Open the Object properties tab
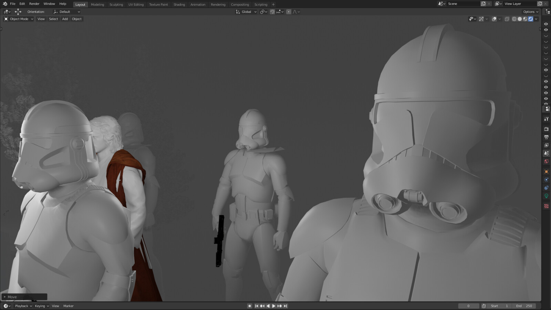The image size is (551, 310). [x=546, y=172]
